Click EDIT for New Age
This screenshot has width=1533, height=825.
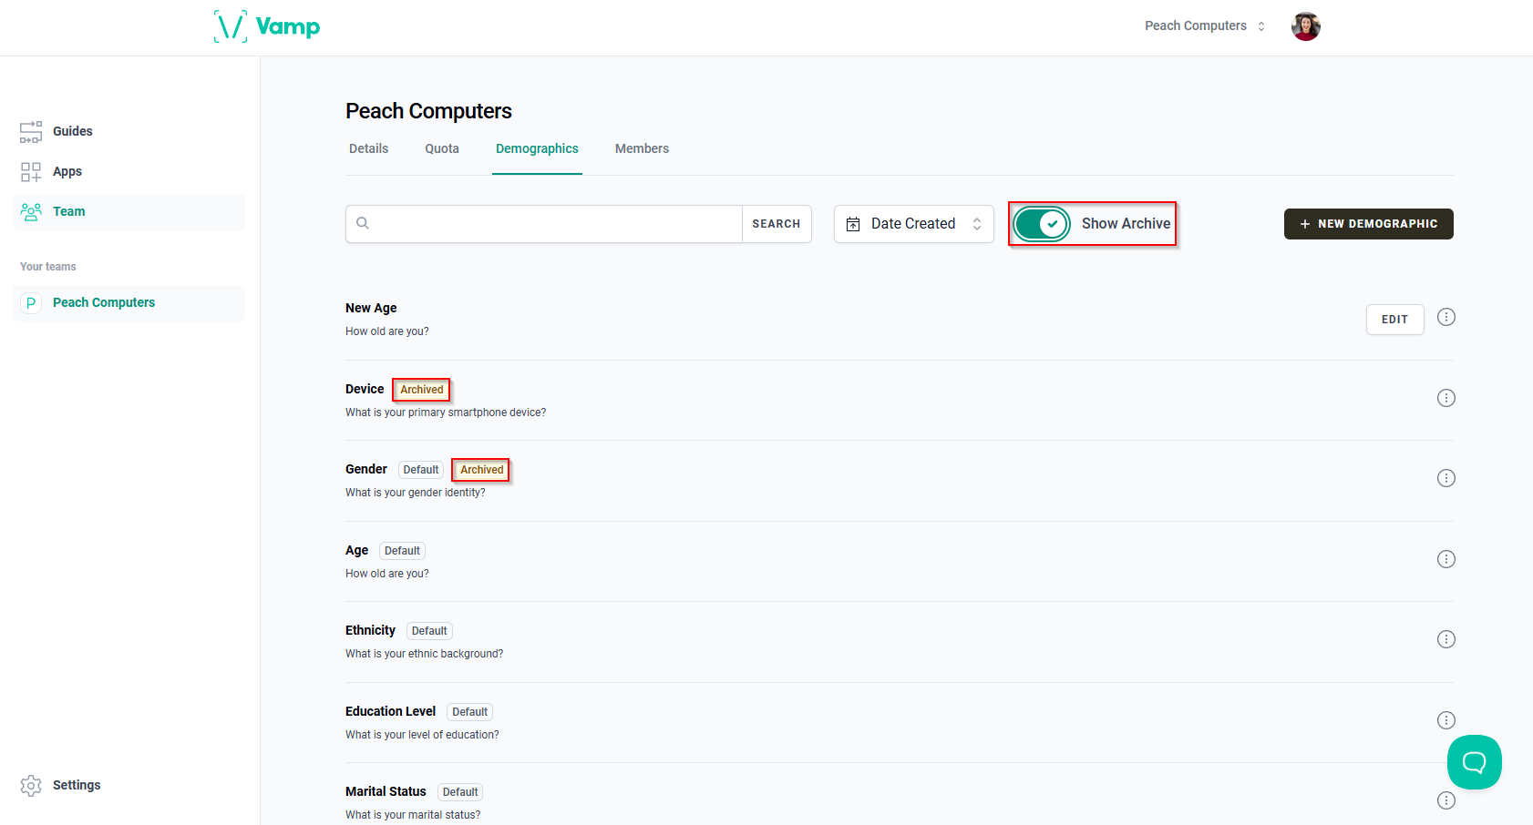coord(1394,320)
